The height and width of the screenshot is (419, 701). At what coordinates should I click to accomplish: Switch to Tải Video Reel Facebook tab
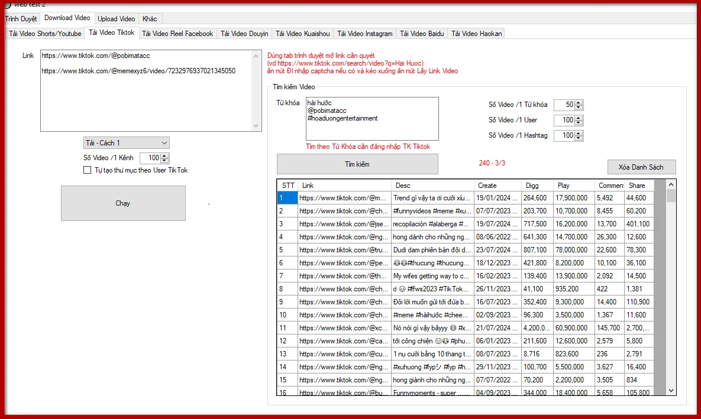click(x=177, y=34)
